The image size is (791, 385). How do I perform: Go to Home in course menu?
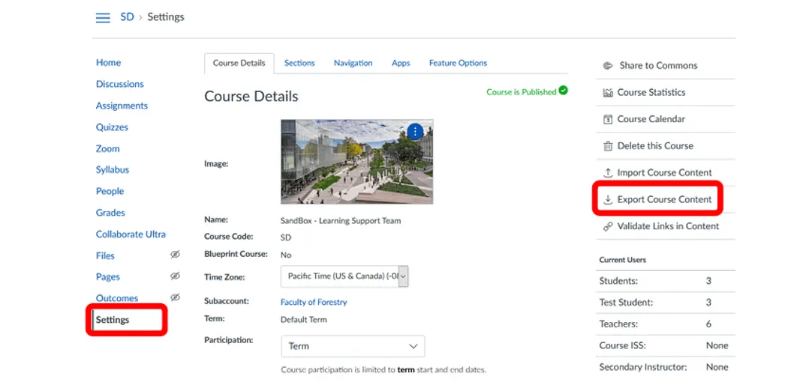pos(109,62)
